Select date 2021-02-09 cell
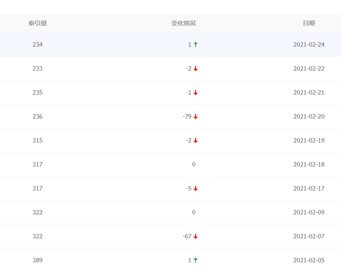 pyautogui.click(x=309, y=212)
